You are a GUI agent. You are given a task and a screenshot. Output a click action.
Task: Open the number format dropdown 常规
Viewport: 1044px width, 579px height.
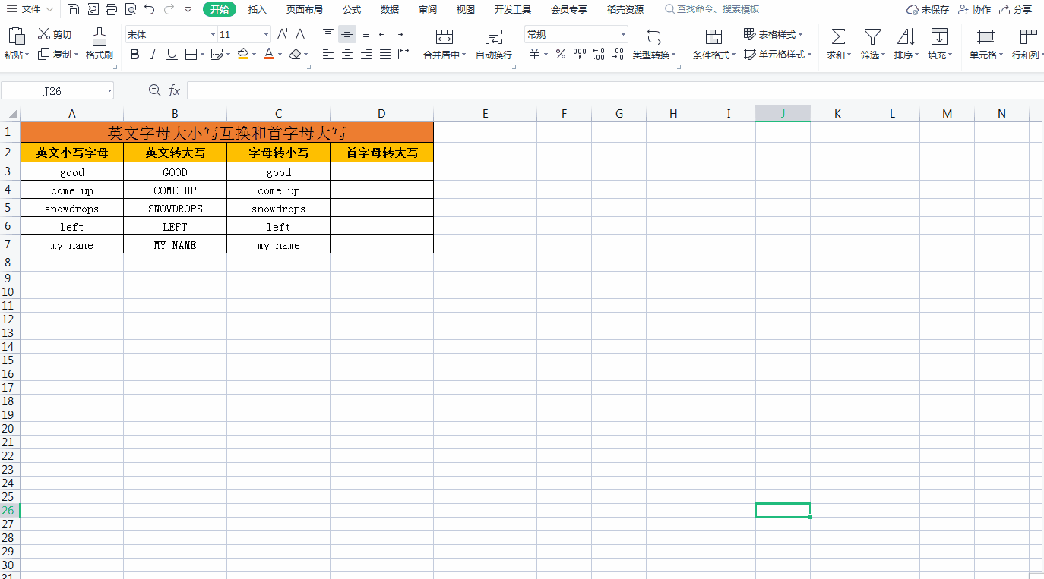pos(623,35)
